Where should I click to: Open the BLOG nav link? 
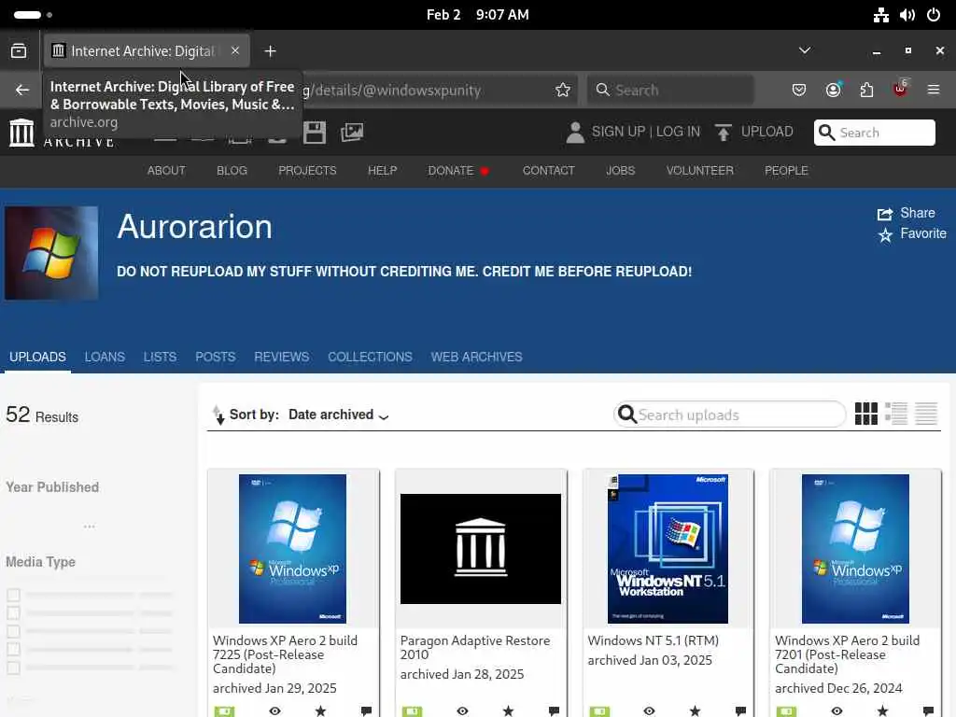coord(232,171)
